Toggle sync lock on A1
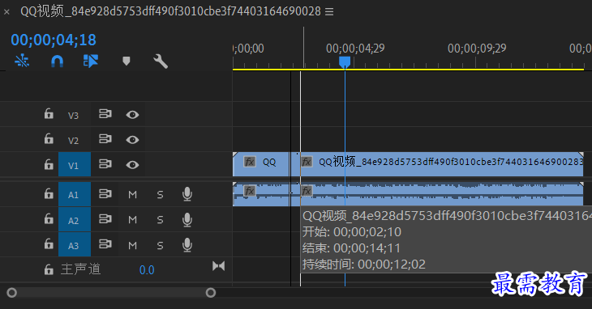Screen dimensions: 592x309 tap(105, 194)
